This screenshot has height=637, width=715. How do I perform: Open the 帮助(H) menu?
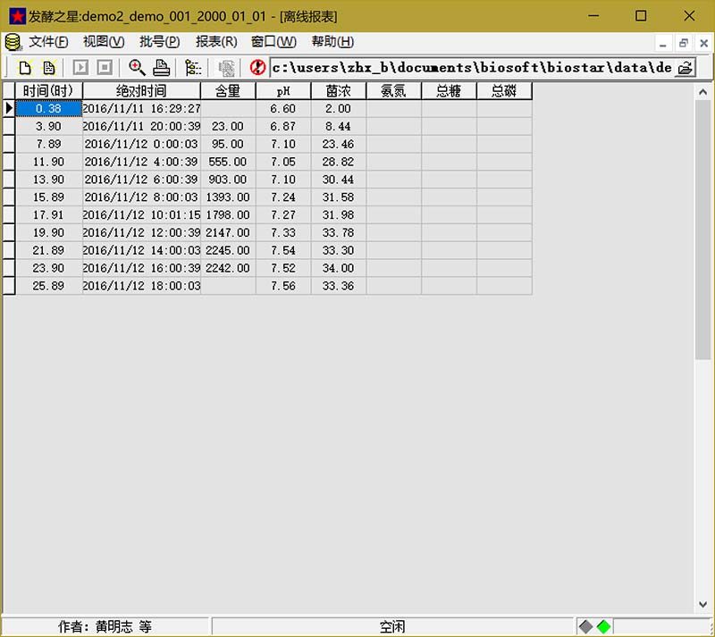(332, 42)
